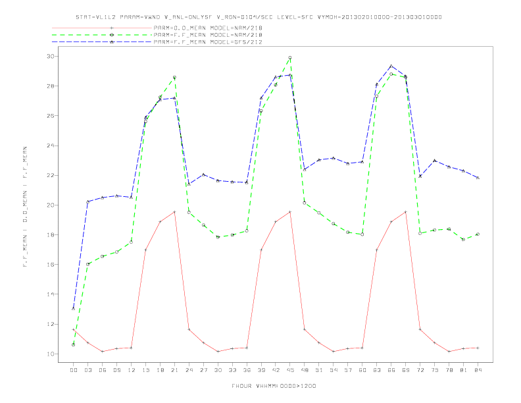Click the chart title starting with STAT=VL1L2
The width and height of the screenshot is (521, 403).
tap(259, 17)
